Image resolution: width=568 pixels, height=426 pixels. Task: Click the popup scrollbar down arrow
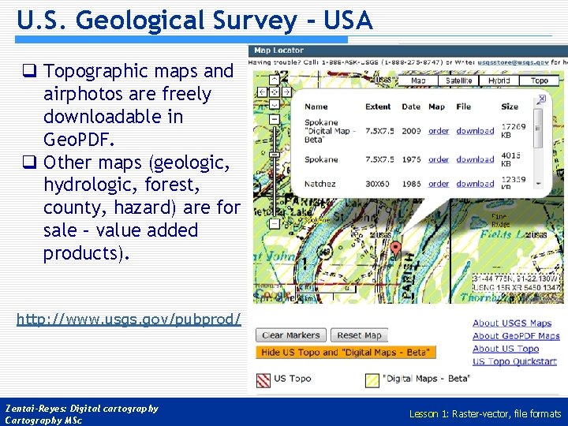(538, 184)
